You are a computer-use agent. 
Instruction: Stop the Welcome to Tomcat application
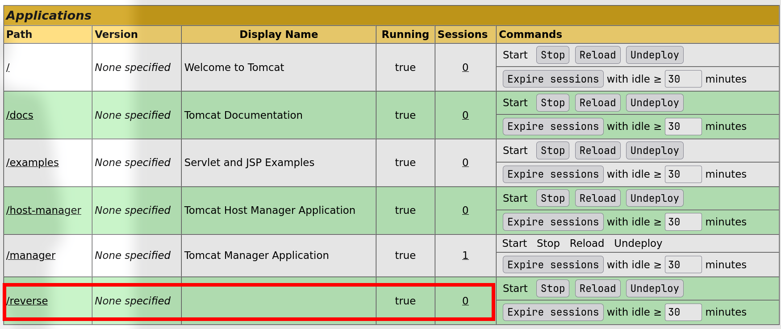553,55
